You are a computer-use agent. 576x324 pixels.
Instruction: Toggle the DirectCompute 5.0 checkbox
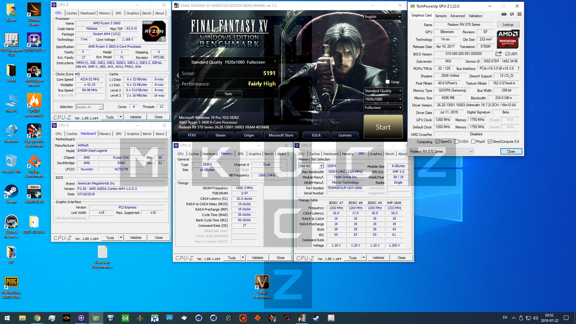click(x=490, y=141)
